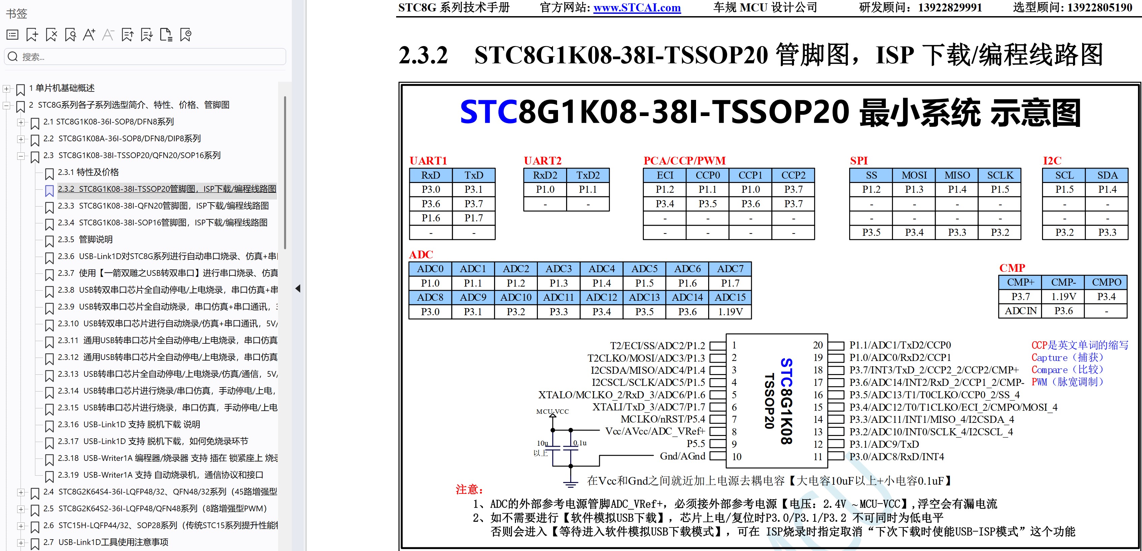Viewport: 1142px width, 551px height.
Task: Click the UART1 table heading
Action: [x=428, y=161]
